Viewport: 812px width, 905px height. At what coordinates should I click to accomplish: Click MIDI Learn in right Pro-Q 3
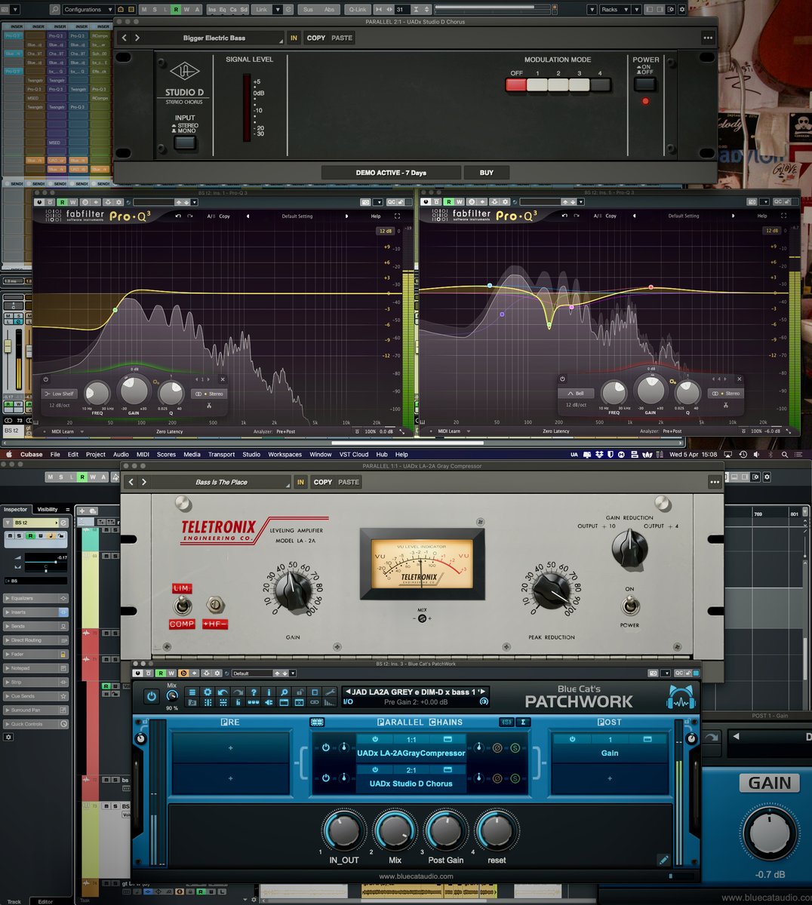click(x=449, y=431)
